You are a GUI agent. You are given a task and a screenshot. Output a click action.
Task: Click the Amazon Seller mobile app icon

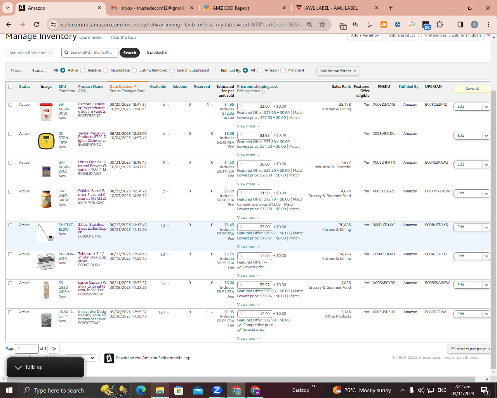pos(109,358)
